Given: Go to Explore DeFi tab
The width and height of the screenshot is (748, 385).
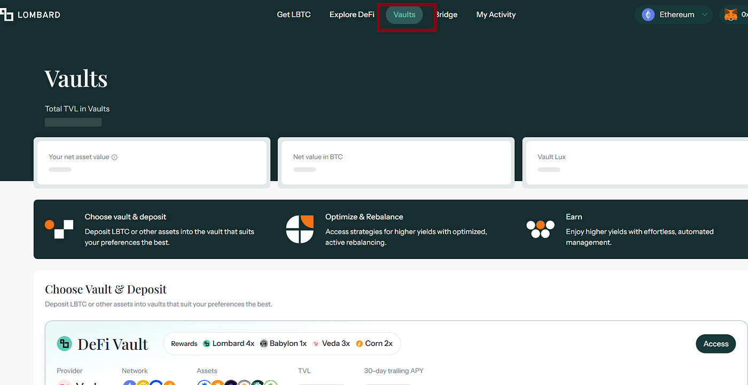Looking at the screenshot, I should [x=352, y=14].
